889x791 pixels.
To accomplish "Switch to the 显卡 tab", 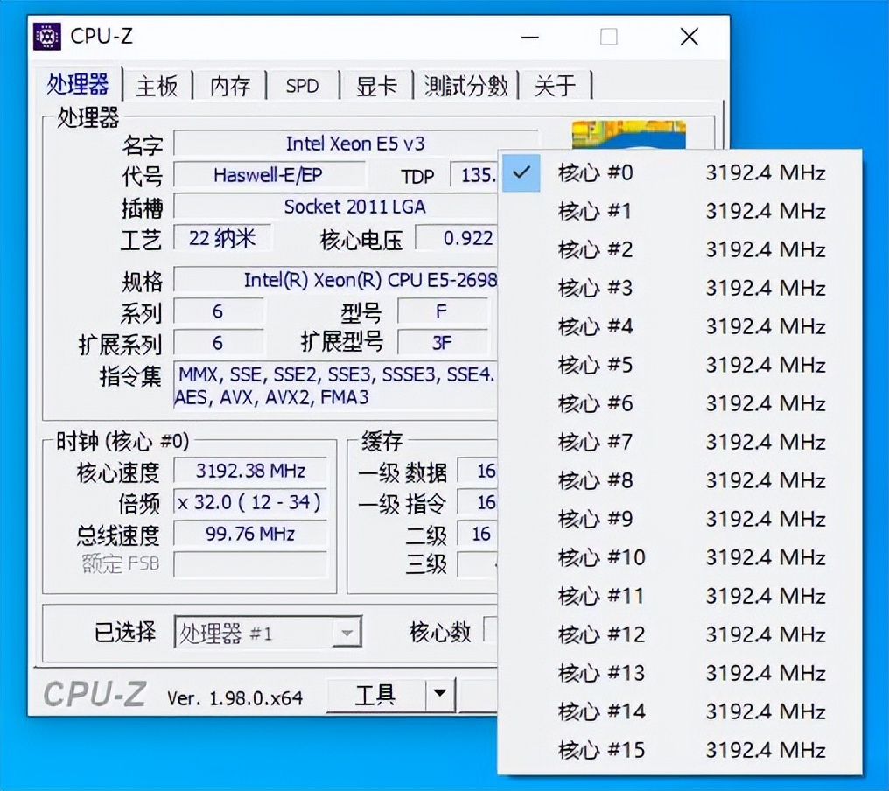I will pos(376,85).
